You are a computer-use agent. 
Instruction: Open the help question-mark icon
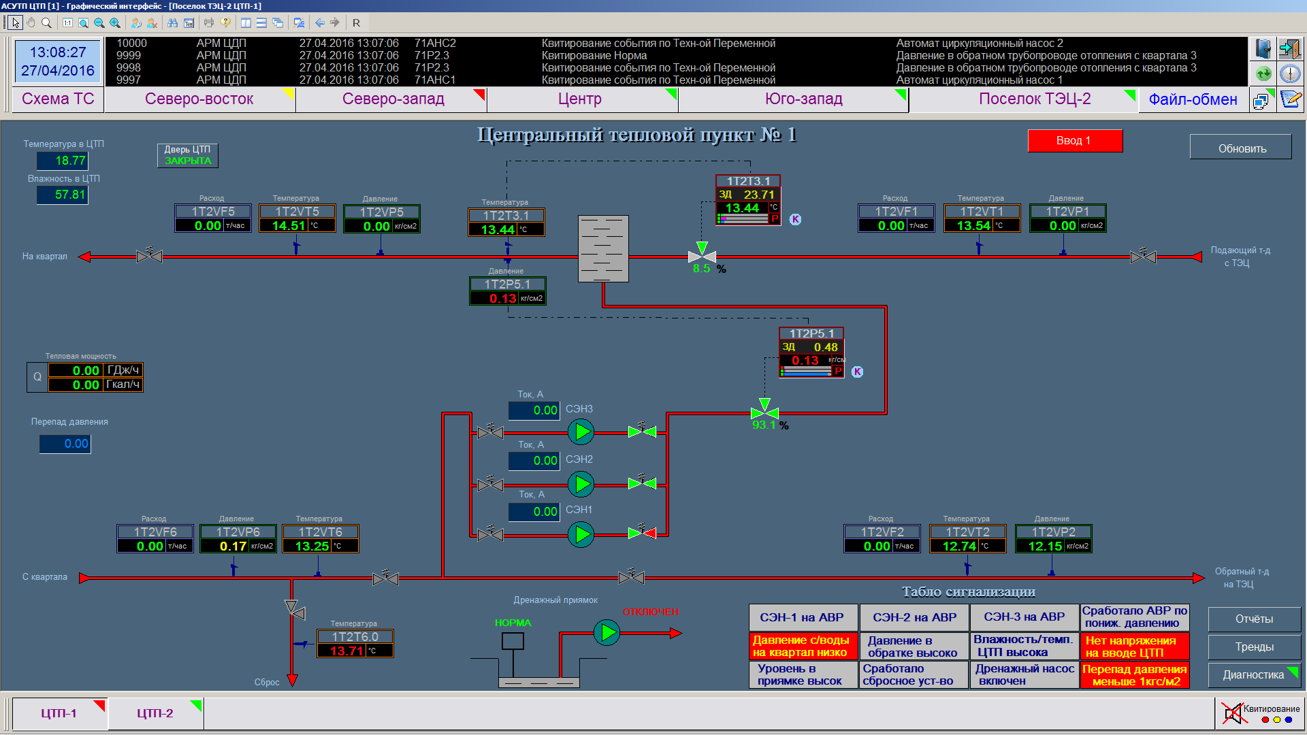pyautogui.click(x=225, y=22)
